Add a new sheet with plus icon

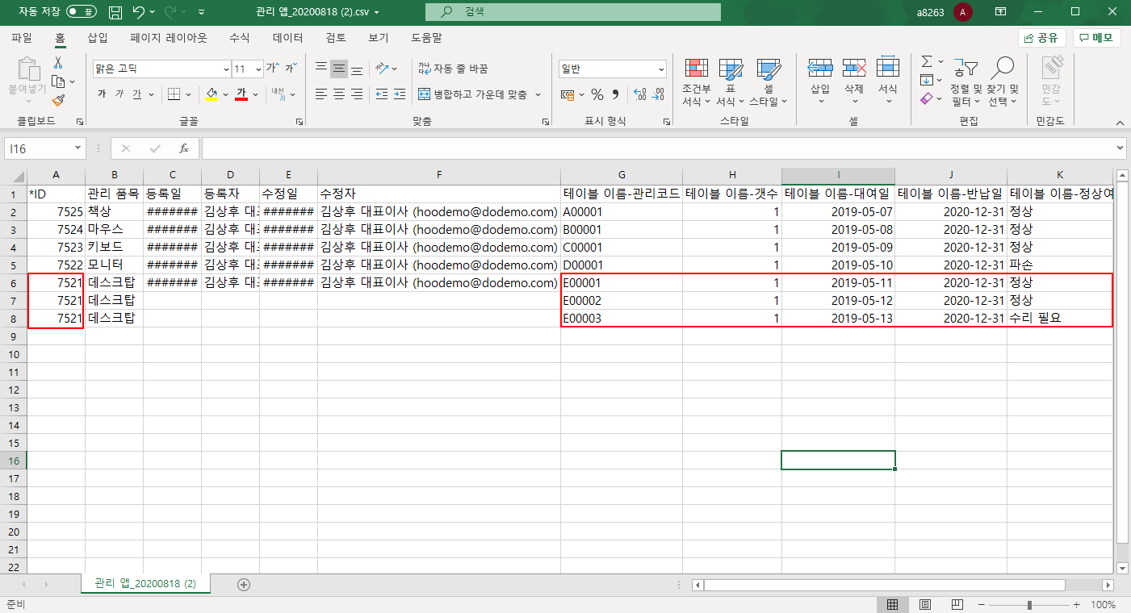(x=244, y=584)
